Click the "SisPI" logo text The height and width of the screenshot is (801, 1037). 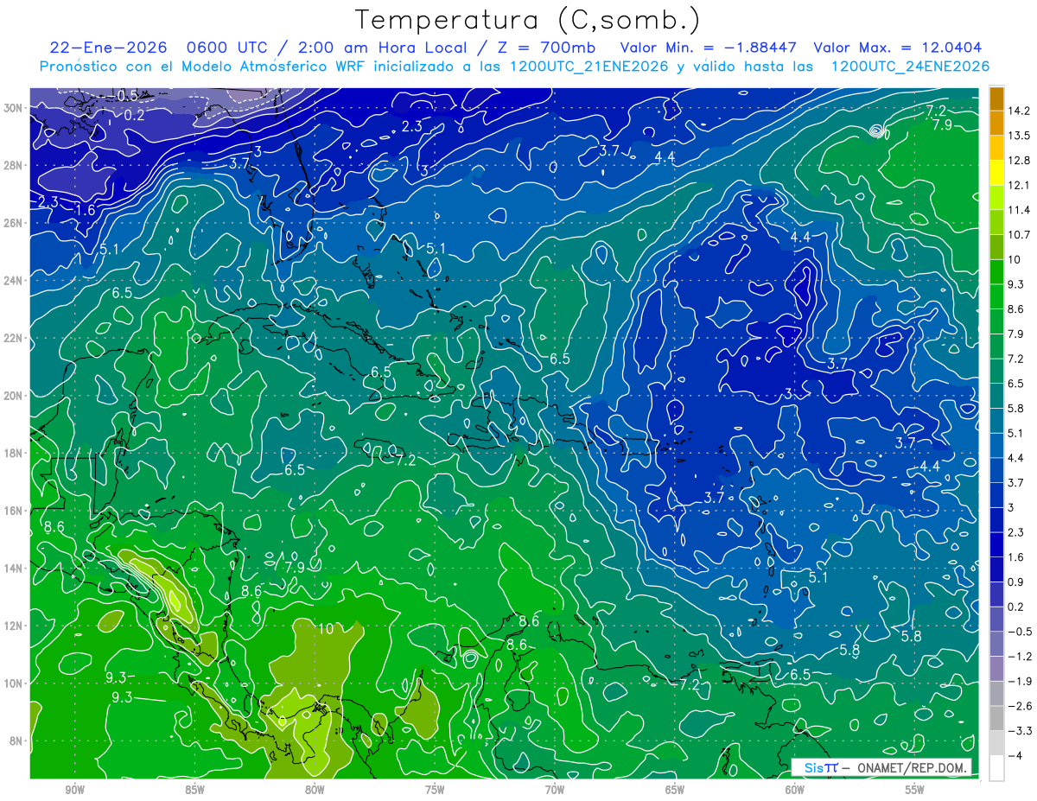tap(820, 767)
